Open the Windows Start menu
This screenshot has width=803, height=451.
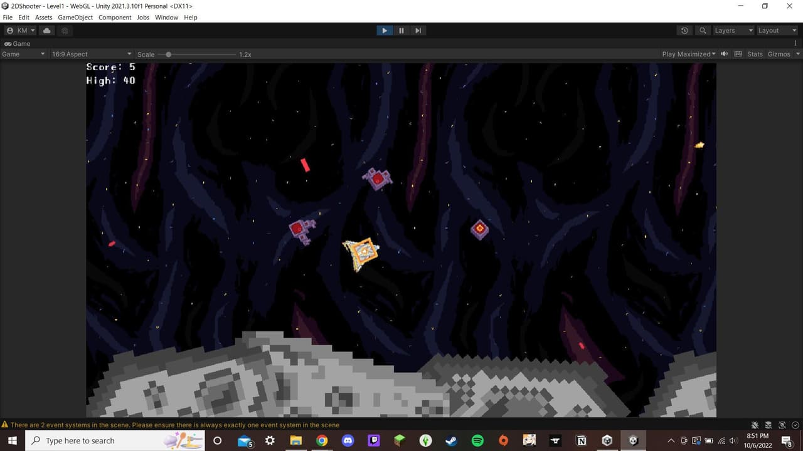coord(12,440)
